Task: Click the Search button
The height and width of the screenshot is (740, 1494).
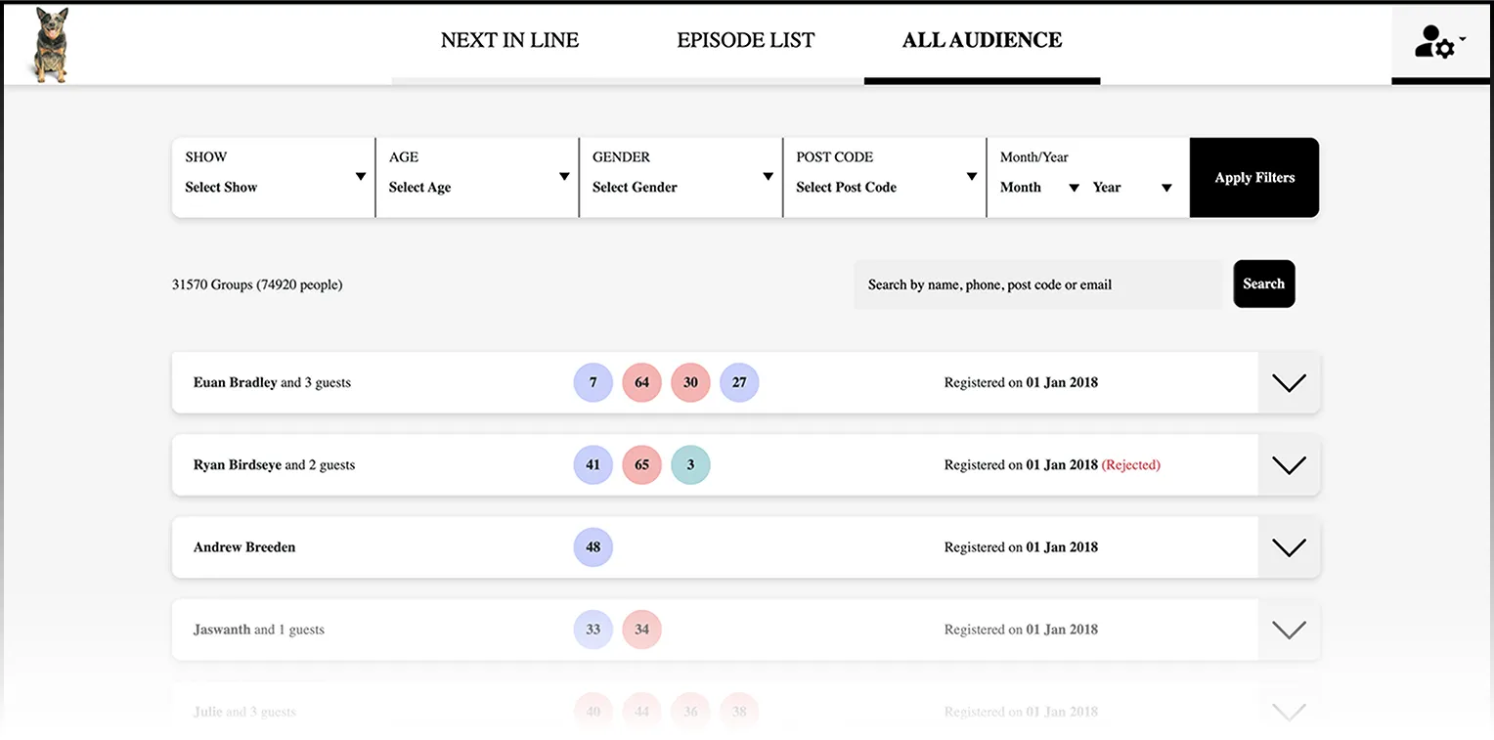Action: [x=1263, y=283]
